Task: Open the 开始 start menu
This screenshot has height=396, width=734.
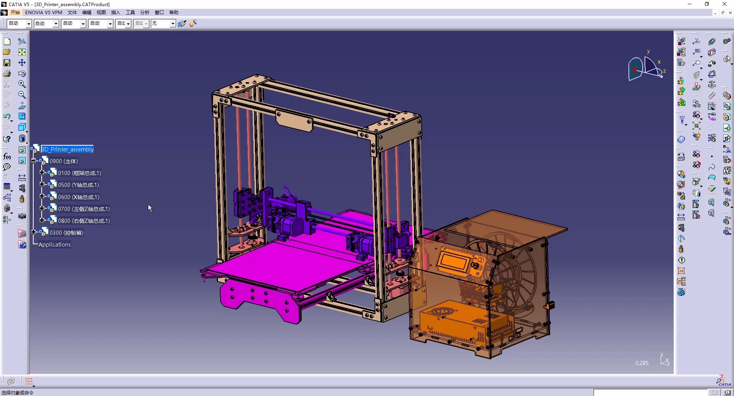Action: (x=15, y=13)
